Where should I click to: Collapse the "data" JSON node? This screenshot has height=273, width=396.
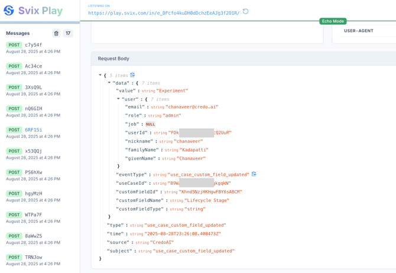tap(109, 83)
